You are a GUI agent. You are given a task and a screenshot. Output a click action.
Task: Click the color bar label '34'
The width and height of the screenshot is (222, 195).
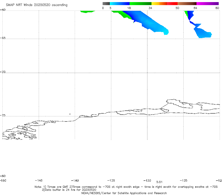click(x=150, y=8)
